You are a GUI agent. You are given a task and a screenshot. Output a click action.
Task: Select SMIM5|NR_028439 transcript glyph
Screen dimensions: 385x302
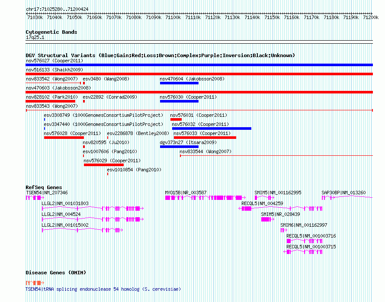click(x=268, y=219)
